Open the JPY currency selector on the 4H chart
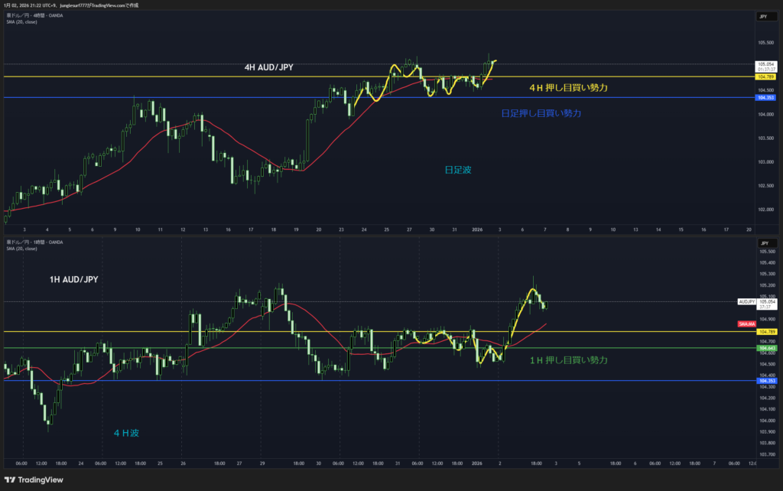This screenshot has width=783, height=491. pyautogui.click(x=762, y=16)
